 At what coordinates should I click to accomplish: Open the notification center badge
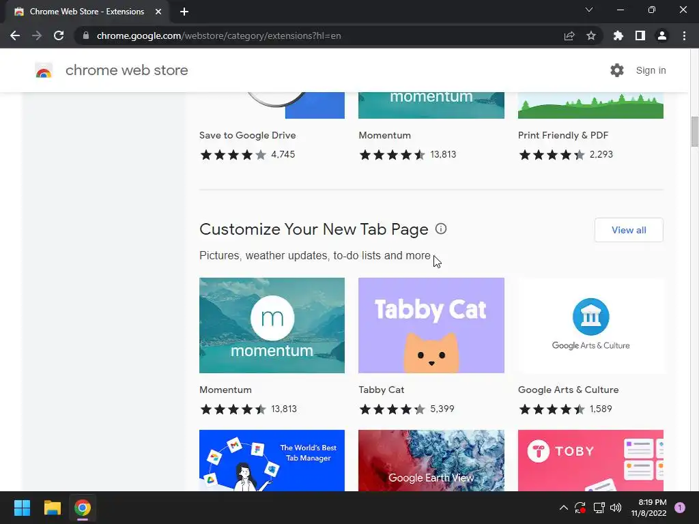tap(680, 508)
